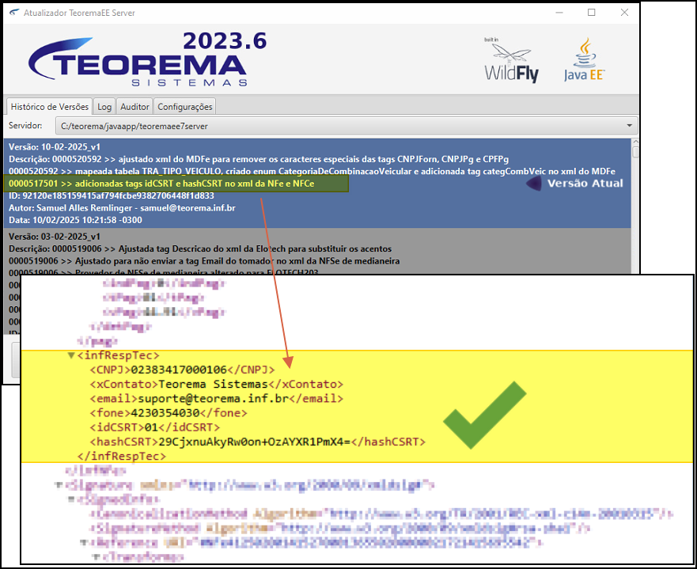Click the WildFly logo
The width and height of the screenshot is (697, 569).
click(x=511, y=61)
